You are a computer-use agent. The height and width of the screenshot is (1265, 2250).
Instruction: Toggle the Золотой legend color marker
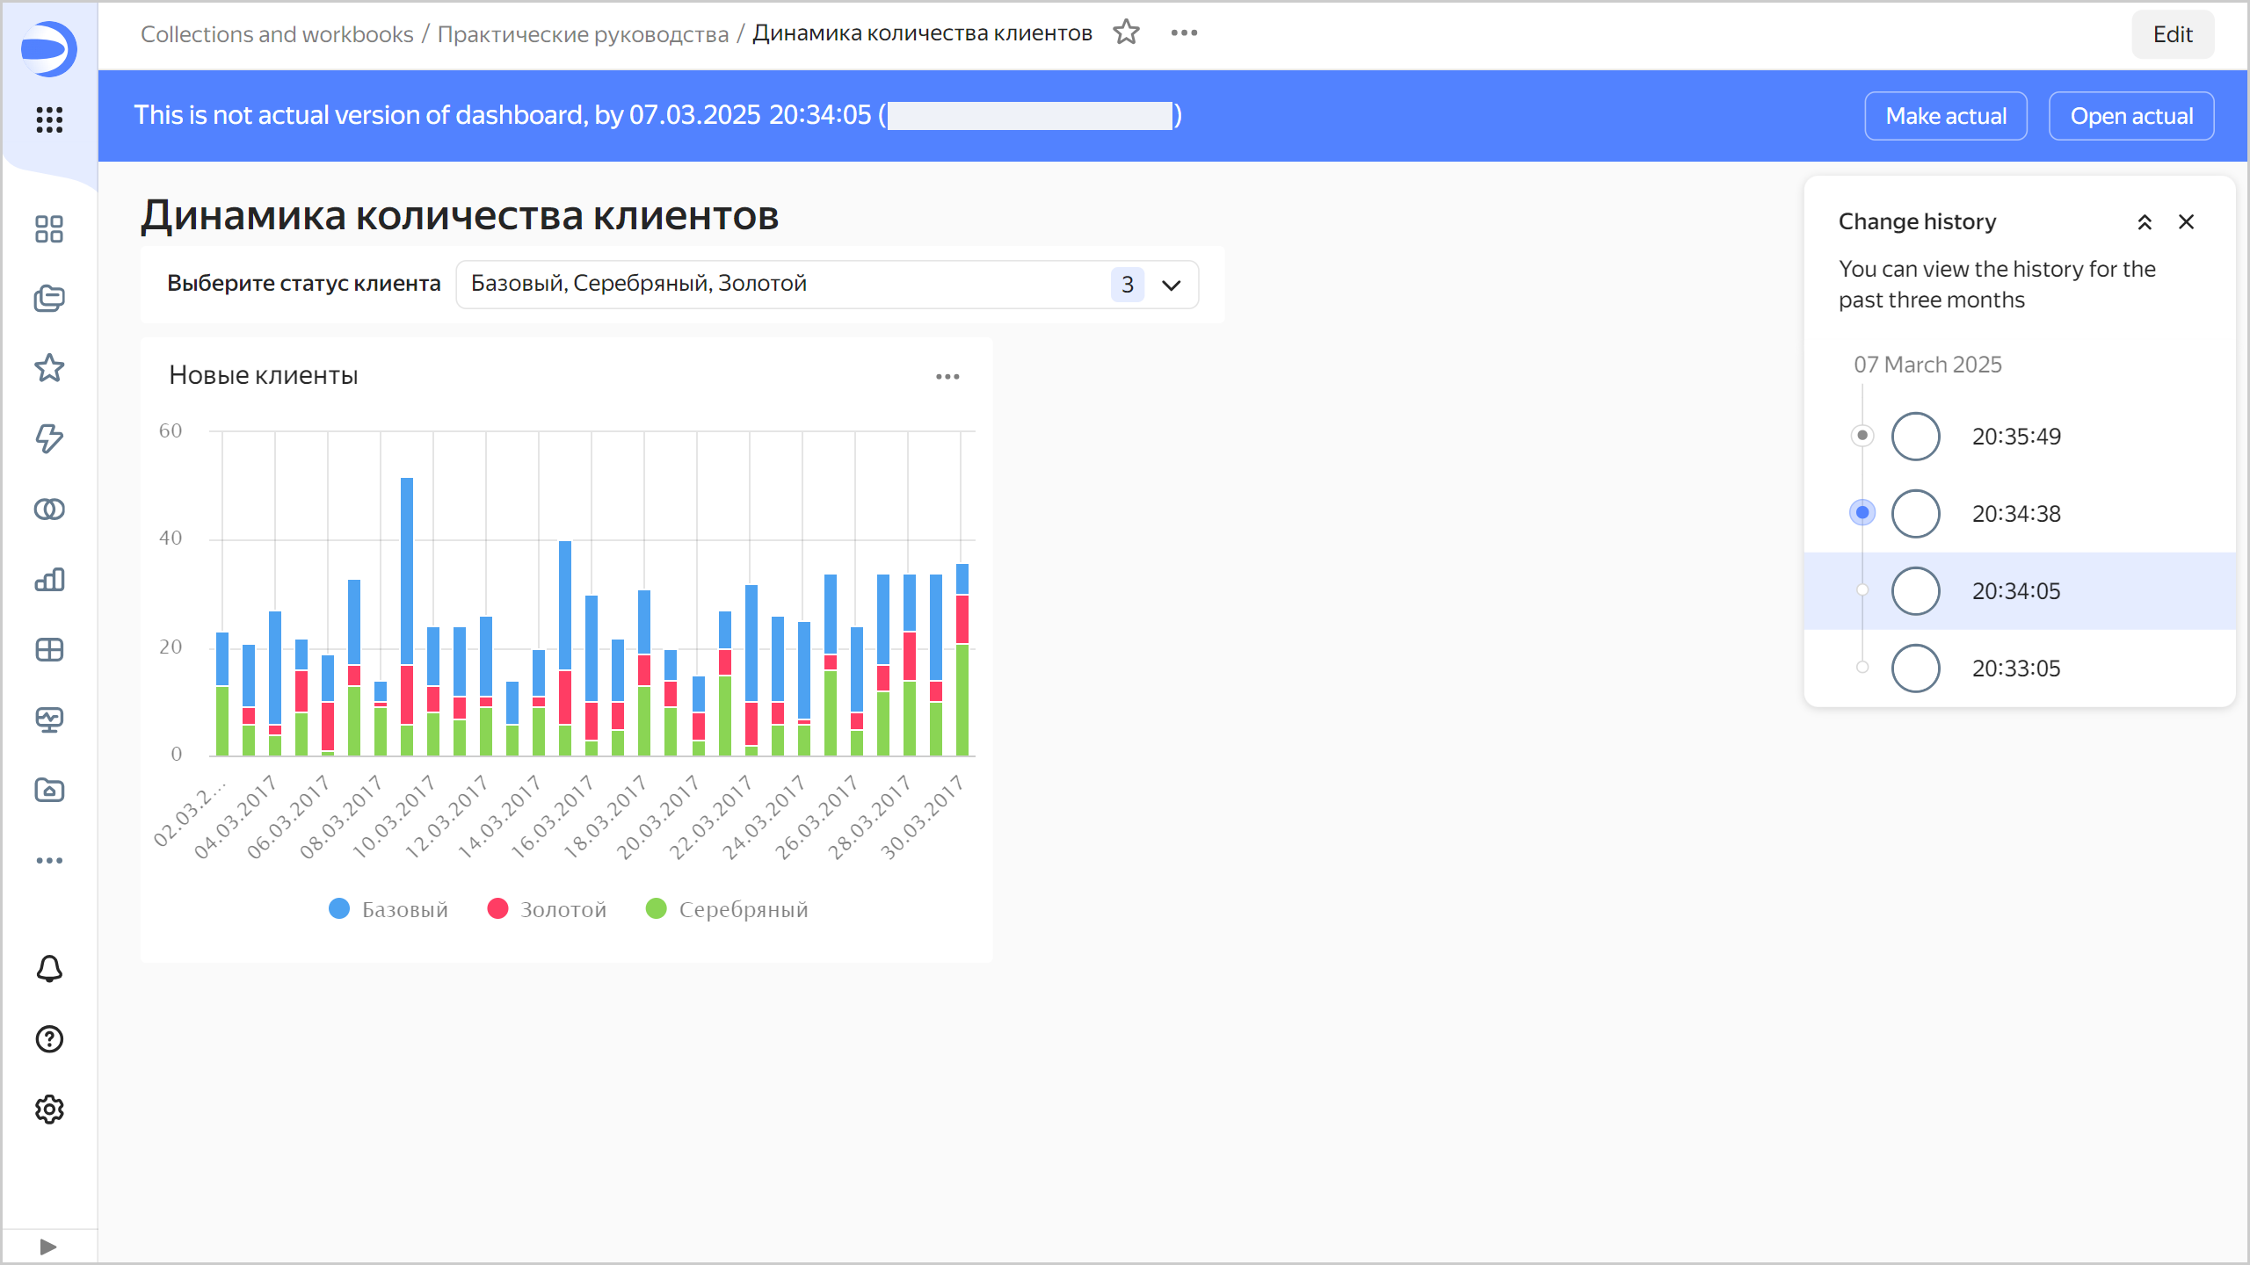pyautogui.click(x=497, y=908)
